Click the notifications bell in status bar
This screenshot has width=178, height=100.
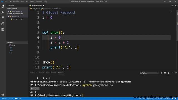(x=175, y=99)
